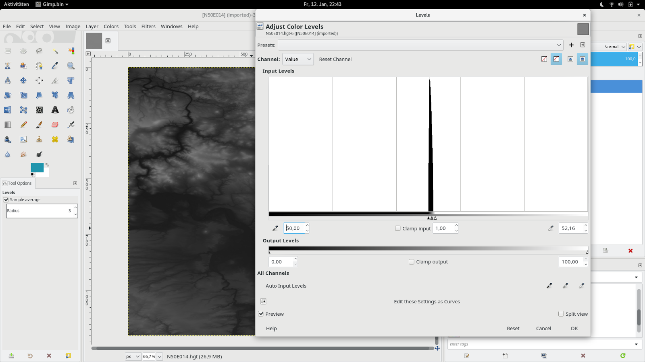
Task: Click Edit these Settings as Curves
Action: click(x=427, y=302)
